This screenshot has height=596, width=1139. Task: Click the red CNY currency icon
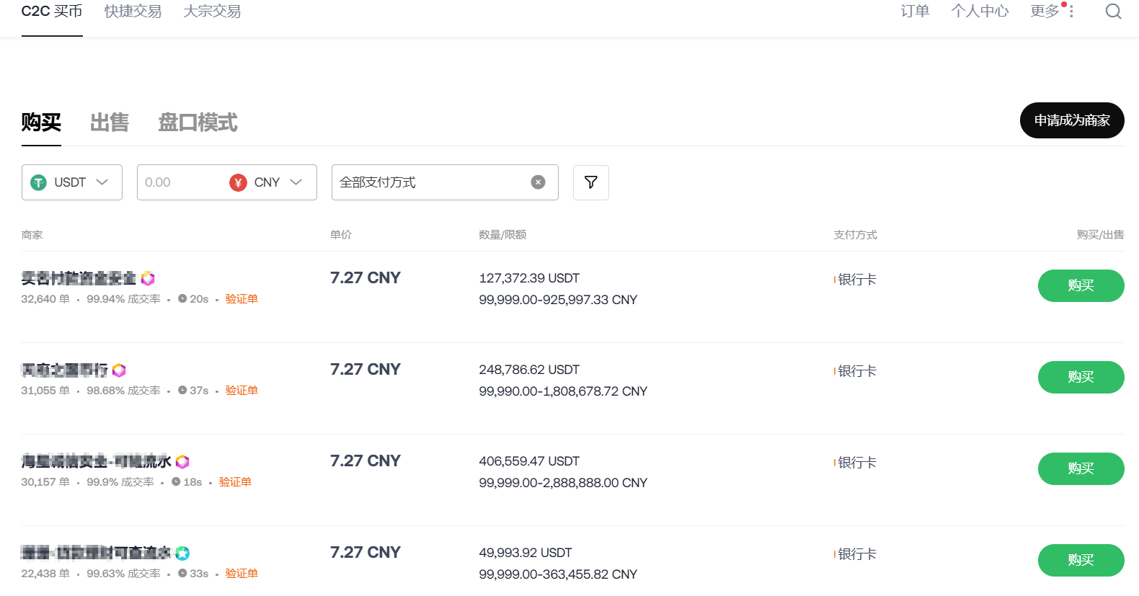pos(238,183)
